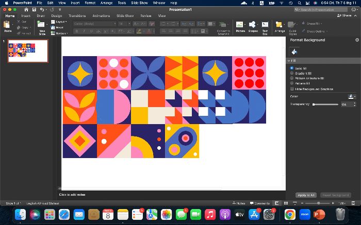Switch to the Draw tab
The width and height of the screenshot is (361, 225).
point(41,16)
